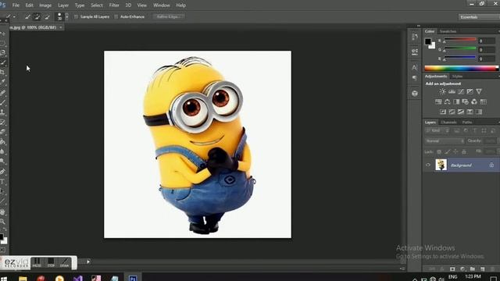500x281 pixels.
Task: Open the tool preset picker arrow
Action: [14, 16]
